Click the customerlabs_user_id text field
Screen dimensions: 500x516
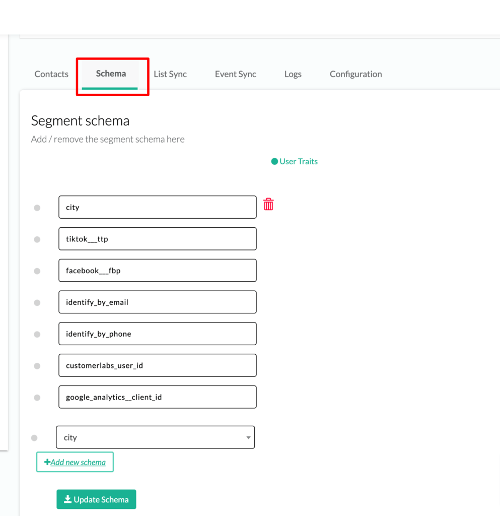pyautogui.click(x=158, y=365)
